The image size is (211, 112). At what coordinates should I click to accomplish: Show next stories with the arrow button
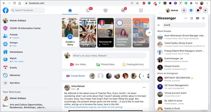[x=149, y=33]
